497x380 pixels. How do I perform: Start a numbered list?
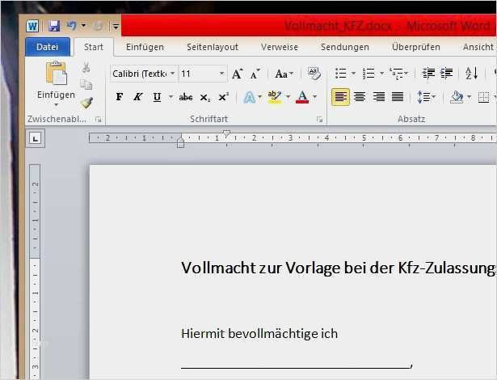click(x=369, y=74)
